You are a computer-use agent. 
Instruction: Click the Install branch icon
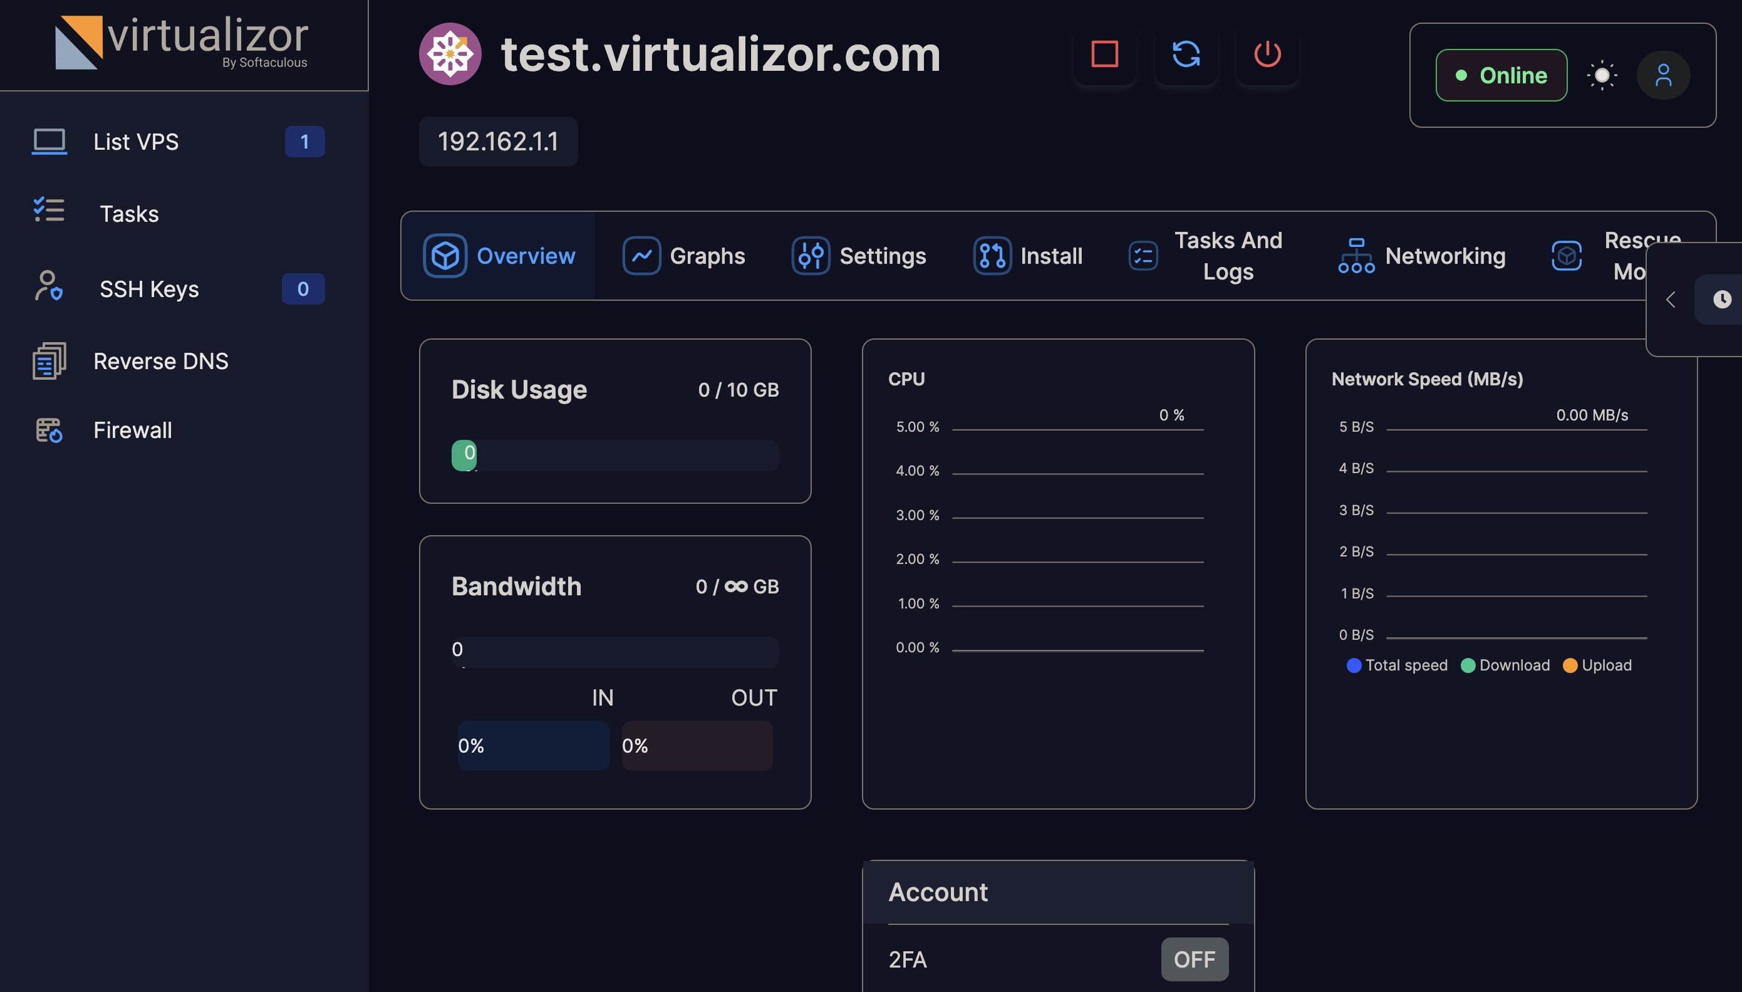pyautogui.click(x=992, y=256)
